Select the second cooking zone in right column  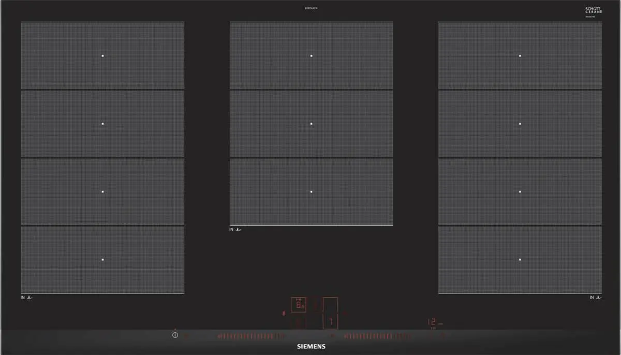[x=520, y=124]
